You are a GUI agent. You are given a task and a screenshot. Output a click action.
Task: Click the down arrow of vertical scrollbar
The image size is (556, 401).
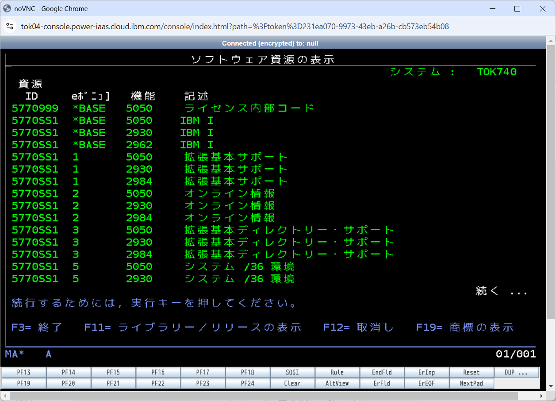click(551, 386)
